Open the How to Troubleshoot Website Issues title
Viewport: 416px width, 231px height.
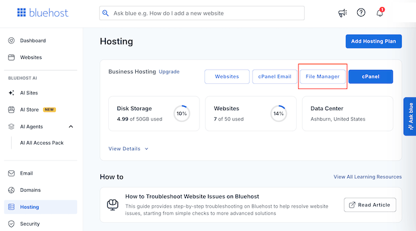[192, 197]
